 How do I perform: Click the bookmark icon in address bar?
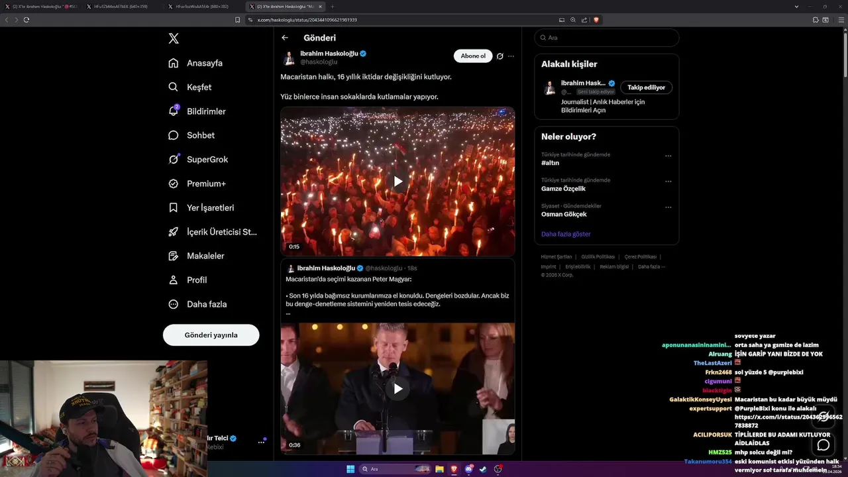[237, 20]
